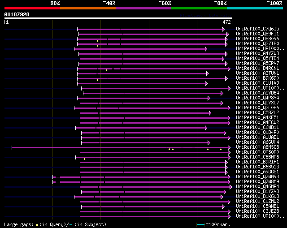Click the purple ~60% identity legend segment
The image size is (287, 228).
pos(143,8)
